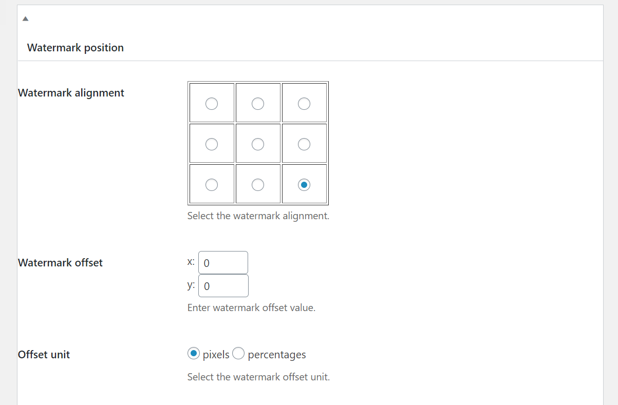Image resolution: width=618 pixels, height=405 pixels.
Task: Click the 'Enter watermark offset value.' description
Action: 251,308
